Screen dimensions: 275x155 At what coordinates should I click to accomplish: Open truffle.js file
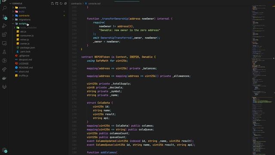(x=23, y=76)
